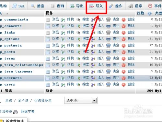Screen dimensions: 162x122
Task: Switch to the 操作 operations tab
Action: (116, 6)
